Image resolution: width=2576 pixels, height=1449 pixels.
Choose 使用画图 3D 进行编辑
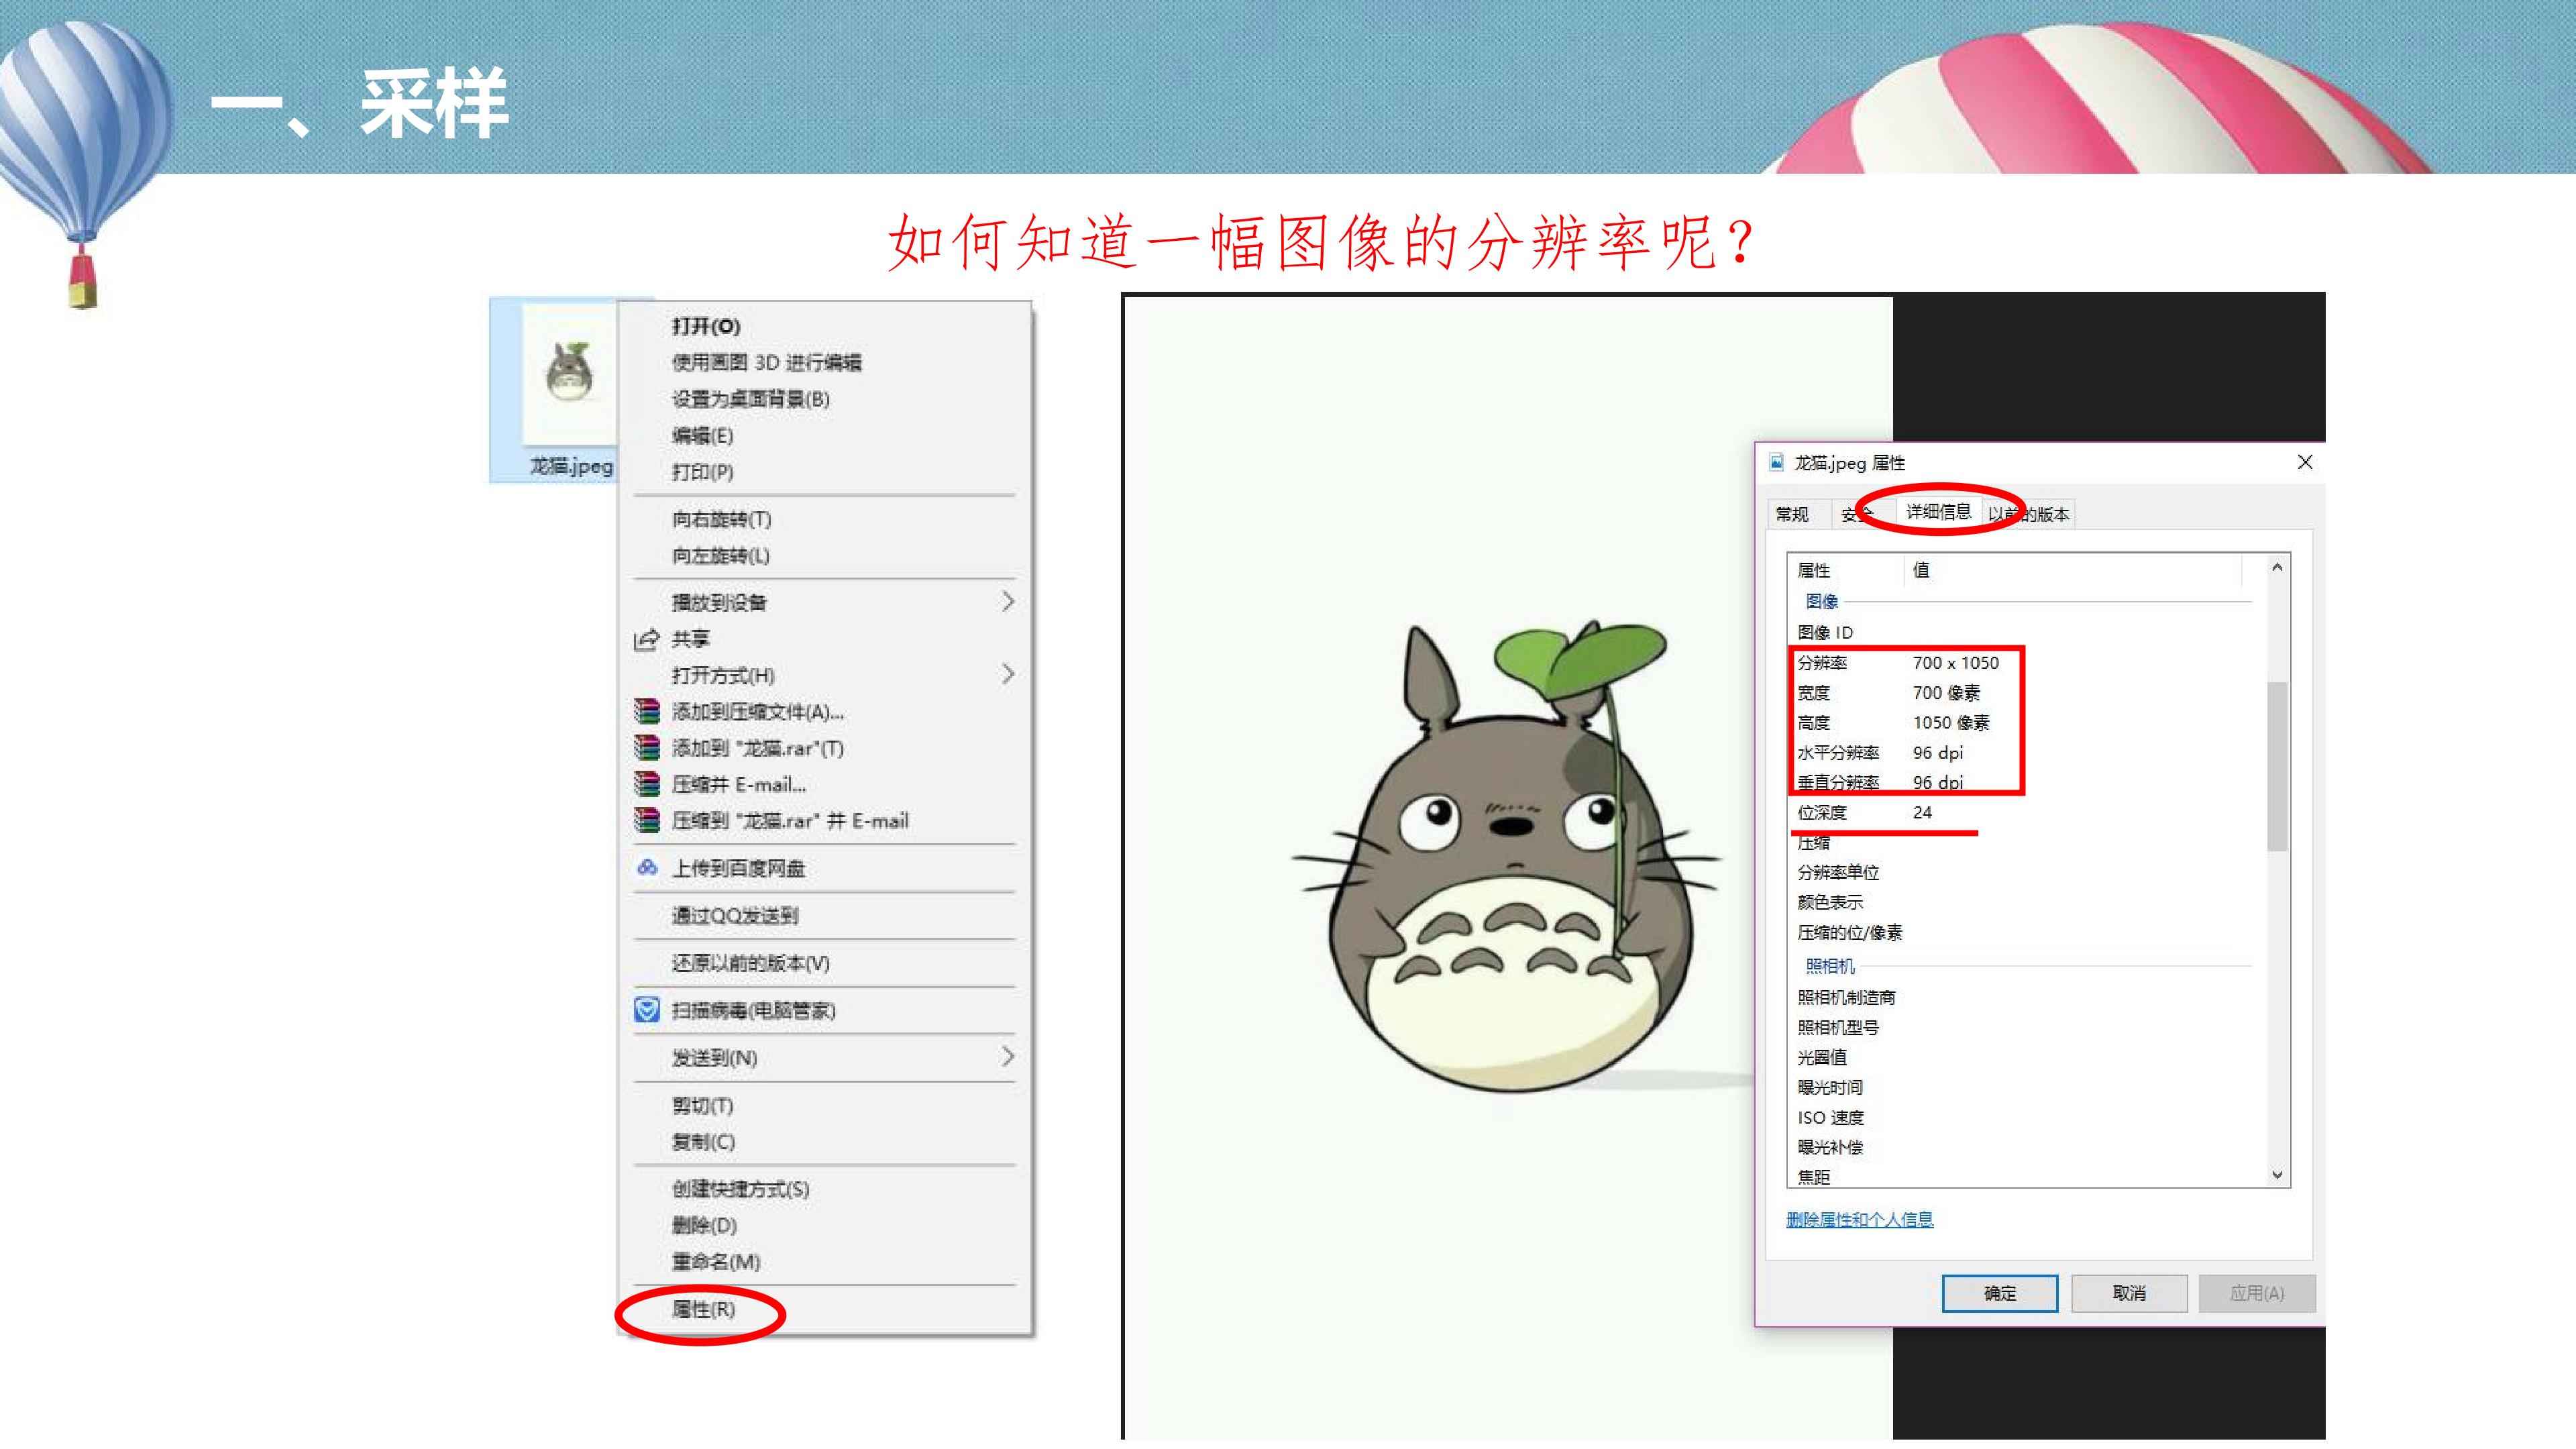click(x=766, y=362)
